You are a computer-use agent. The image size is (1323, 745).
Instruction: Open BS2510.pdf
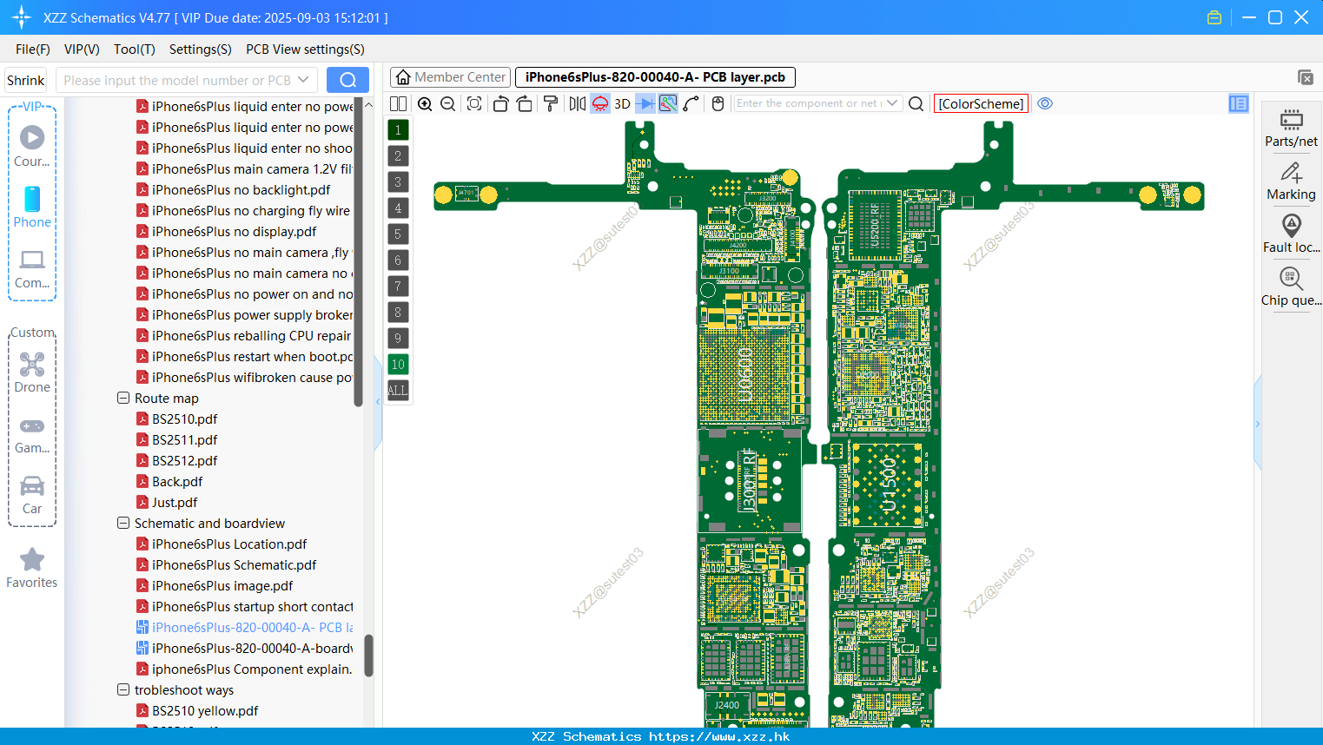(184, 419)
